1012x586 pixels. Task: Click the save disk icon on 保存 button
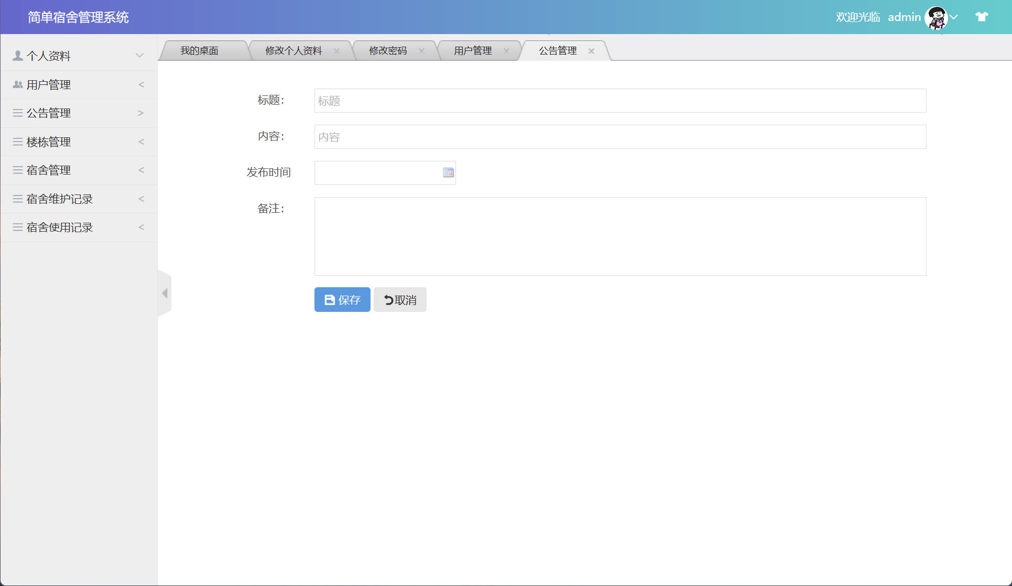pyautogui.click(x=329, y=299)
